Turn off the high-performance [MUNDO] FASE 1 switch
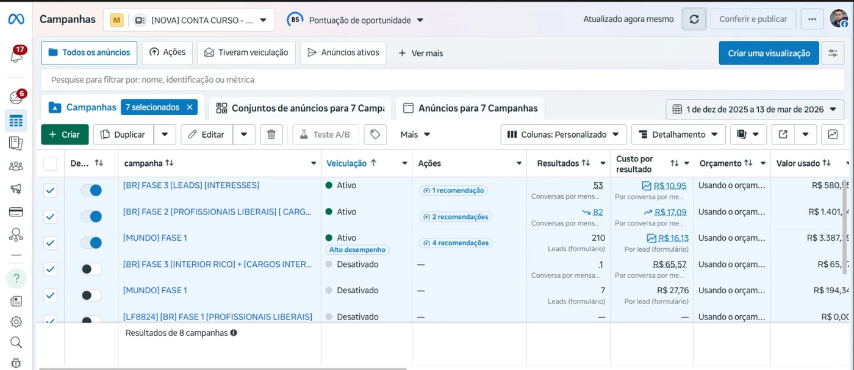Screen dimensions: 854x370 click(91, 243)
